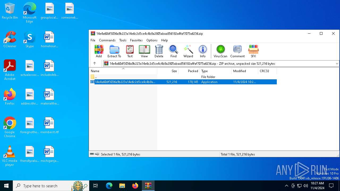Screen dimensions: 340x191
Task: Open File Explorer from taskbar
Action: [122, 186]
